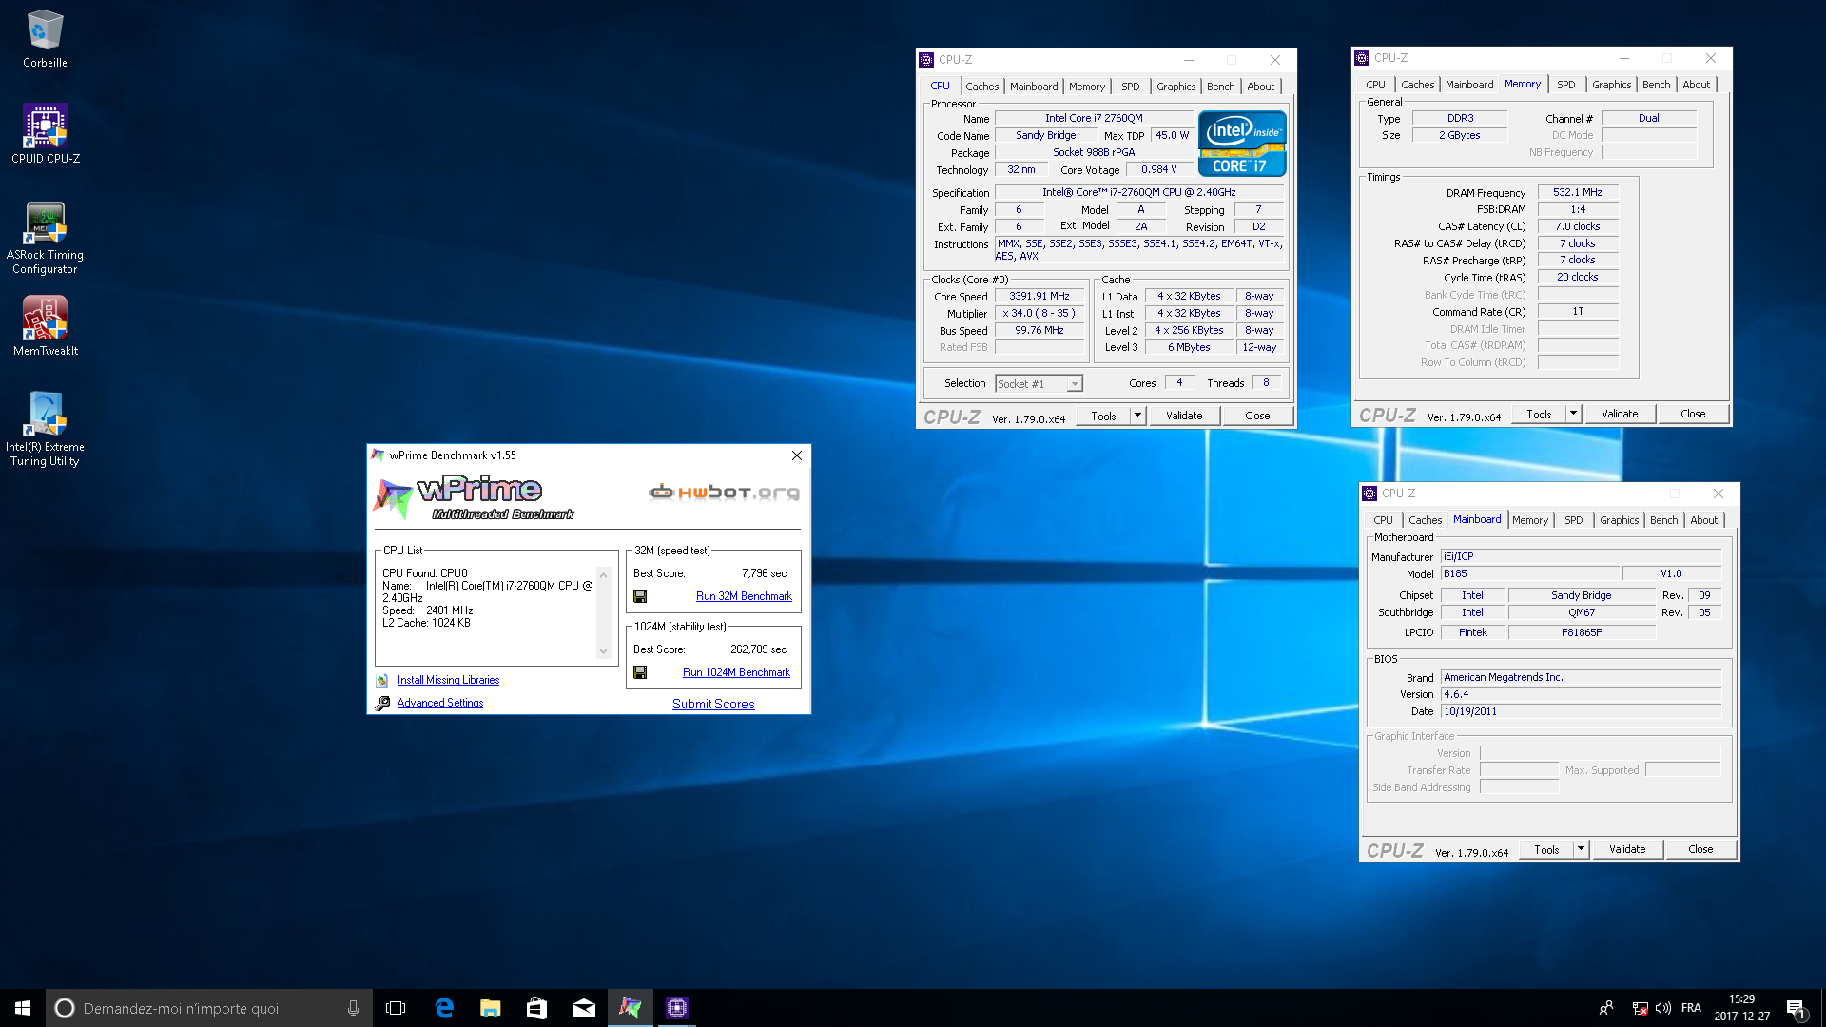Click Run 32M Benchmark link
1826x1027 pixels.
744,596
